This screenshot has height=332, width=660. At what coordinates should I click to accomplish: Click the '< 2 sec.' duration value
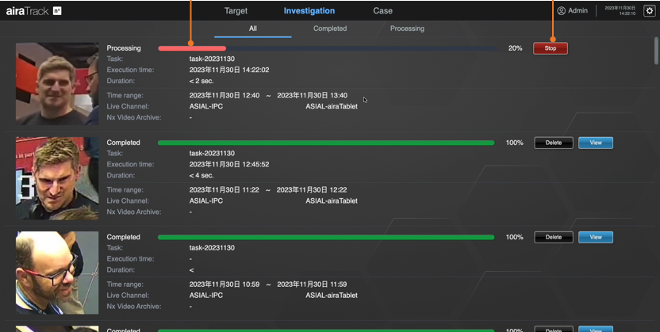click(201, 81)
